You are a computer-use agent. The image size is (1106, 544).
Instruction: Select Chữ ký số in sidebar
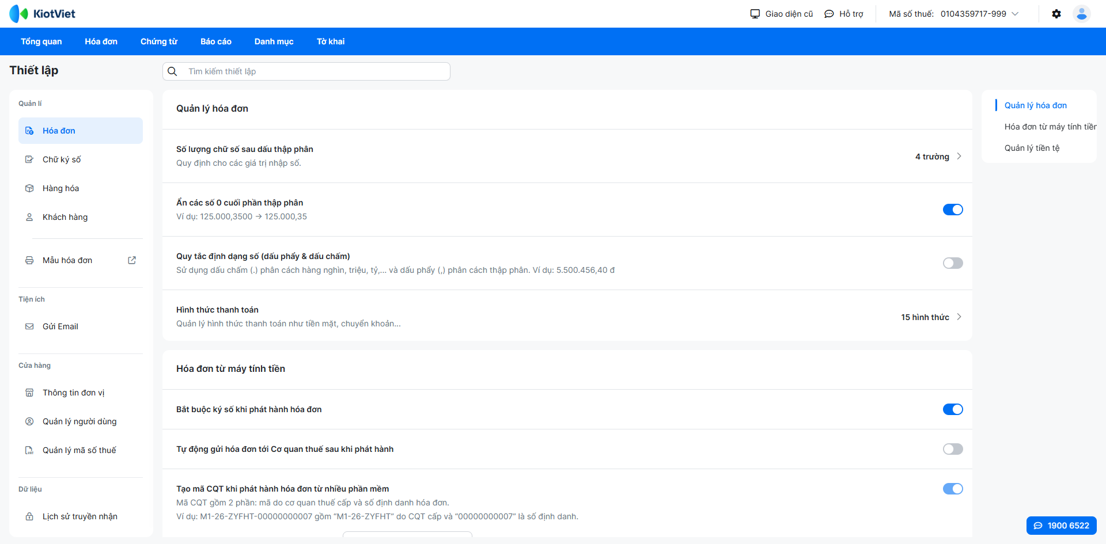tap(81, 159)
